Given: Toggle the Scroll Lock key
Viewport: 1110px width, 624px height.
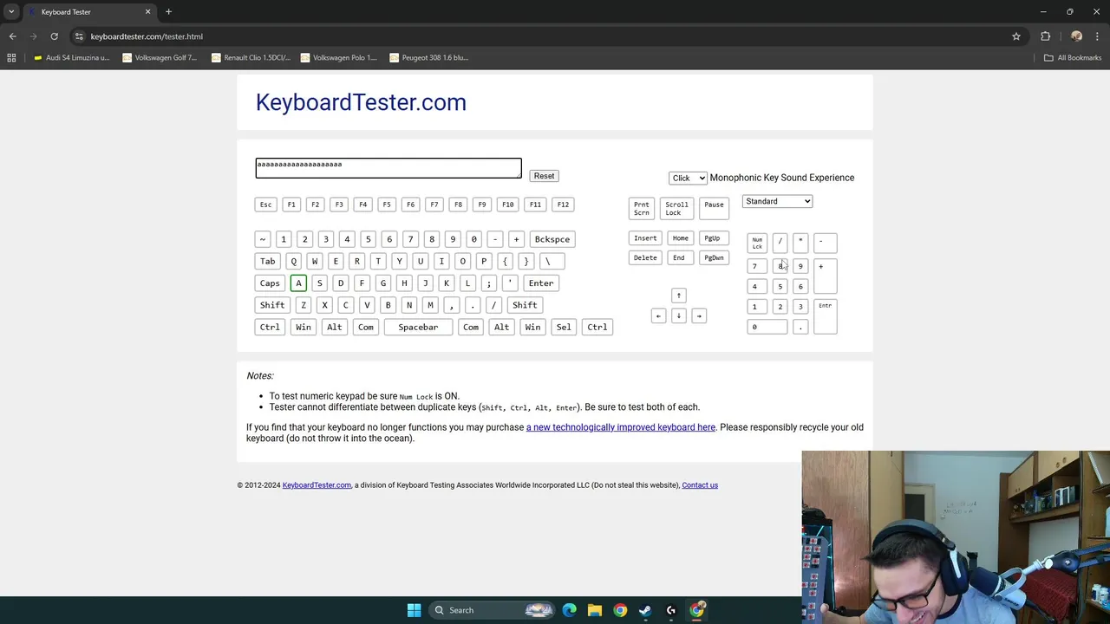Looking at the screenshot, I should point(676,209).
